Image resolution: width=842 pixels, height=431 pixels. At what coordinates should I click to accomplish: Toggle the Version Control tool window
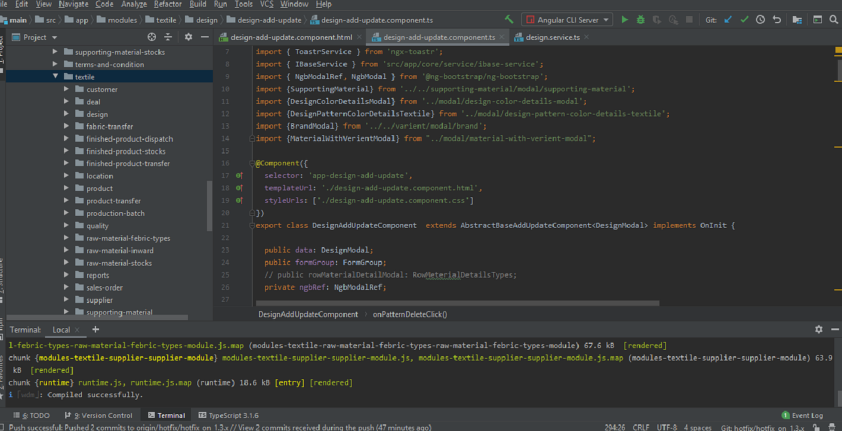100,415
